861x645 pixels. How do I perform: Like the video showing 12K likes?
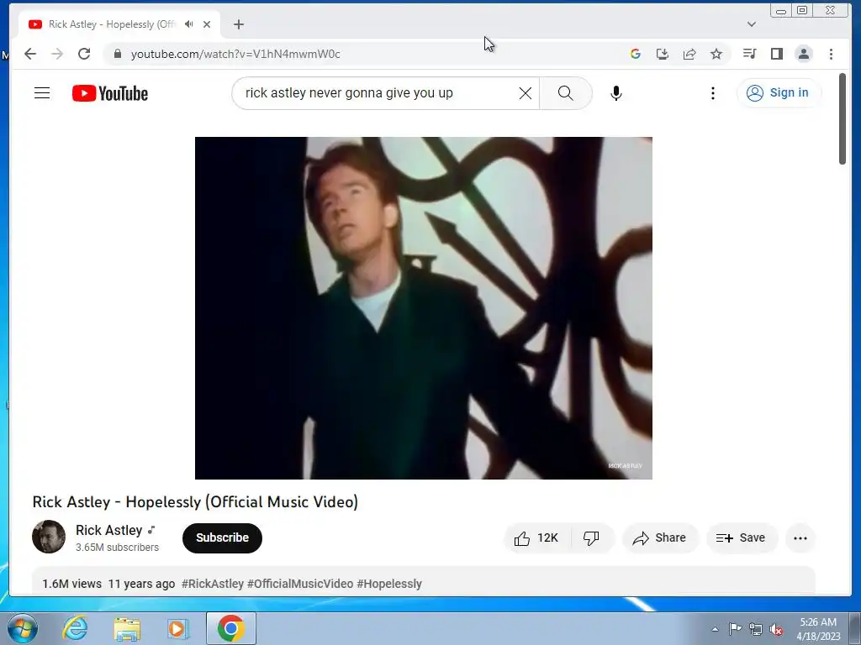[536, 538]
